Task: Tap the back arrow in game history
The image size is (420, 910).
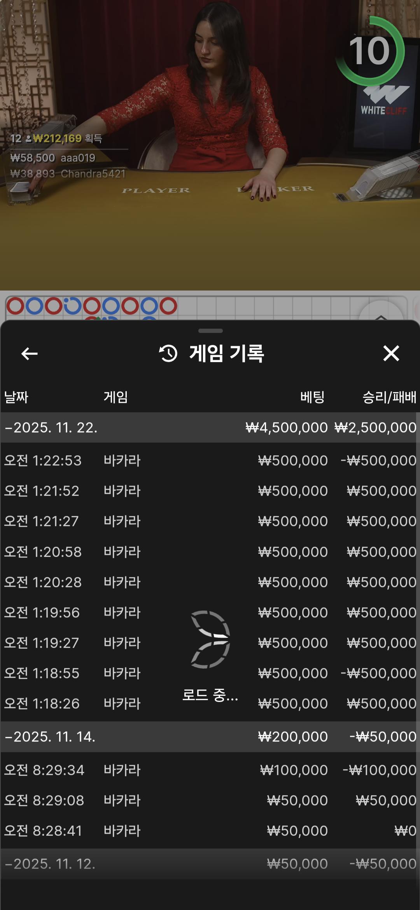Action: [x=30, y=353]
